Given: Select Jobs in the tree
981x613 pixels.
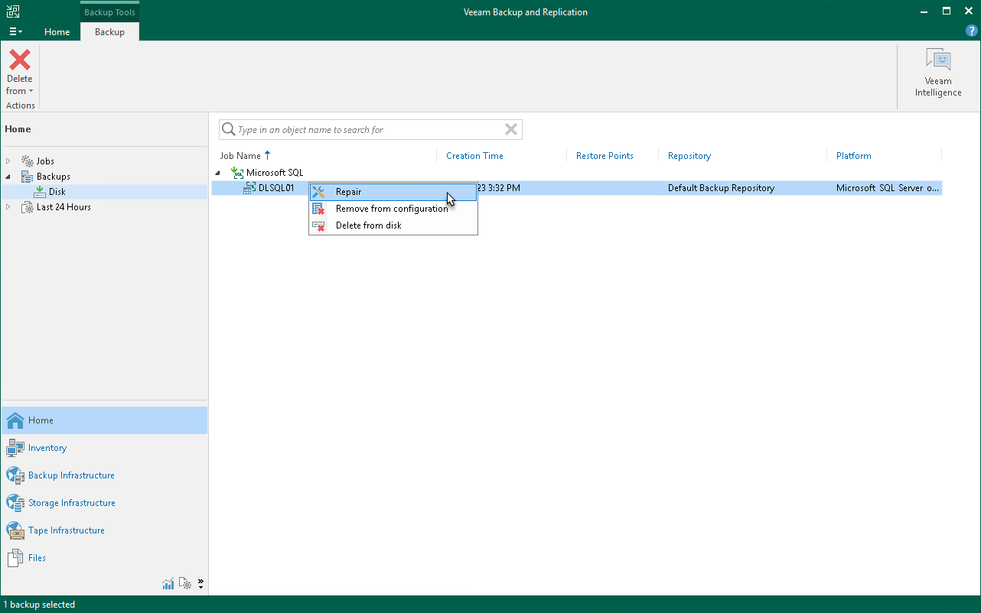Looking at the screenshot, I should [x=45, y=161].
